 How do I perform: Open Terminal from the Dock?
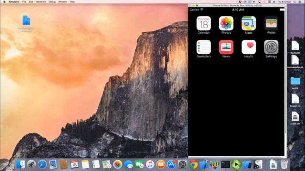tap(225, 164)
